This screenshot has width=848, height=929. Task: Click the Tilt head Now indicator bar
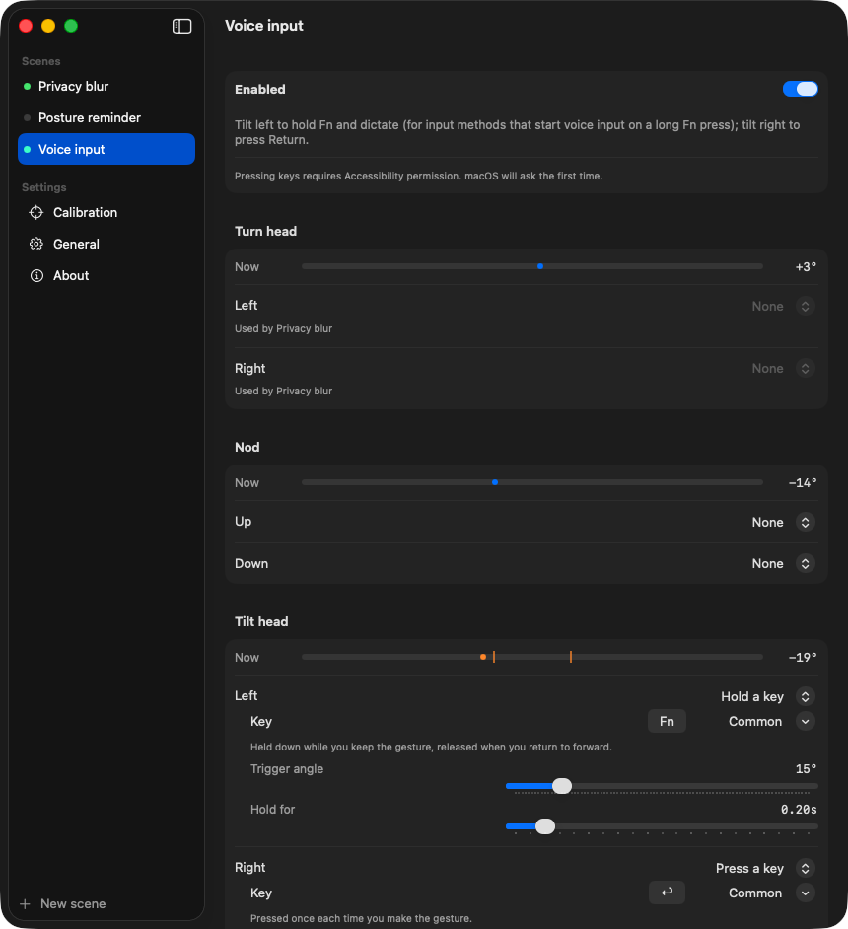tap(532, 657)
